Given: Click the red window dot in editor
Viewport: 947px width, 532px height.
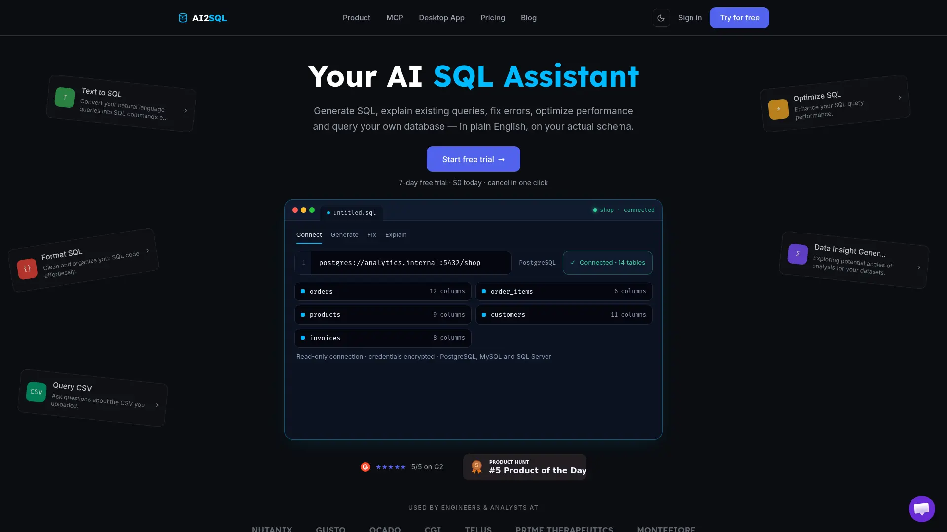Looking at the screenshot, I should (295, 210).
